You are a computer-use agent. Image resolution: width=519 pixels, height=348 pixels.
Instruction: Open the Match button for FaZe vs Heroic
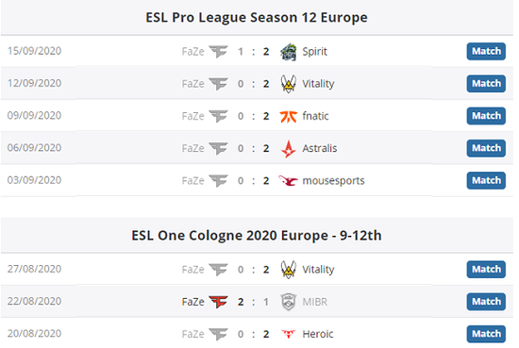point(486,334)
